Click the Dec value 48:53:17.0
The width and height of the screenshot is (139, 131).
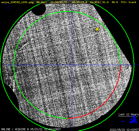[79, 2]
